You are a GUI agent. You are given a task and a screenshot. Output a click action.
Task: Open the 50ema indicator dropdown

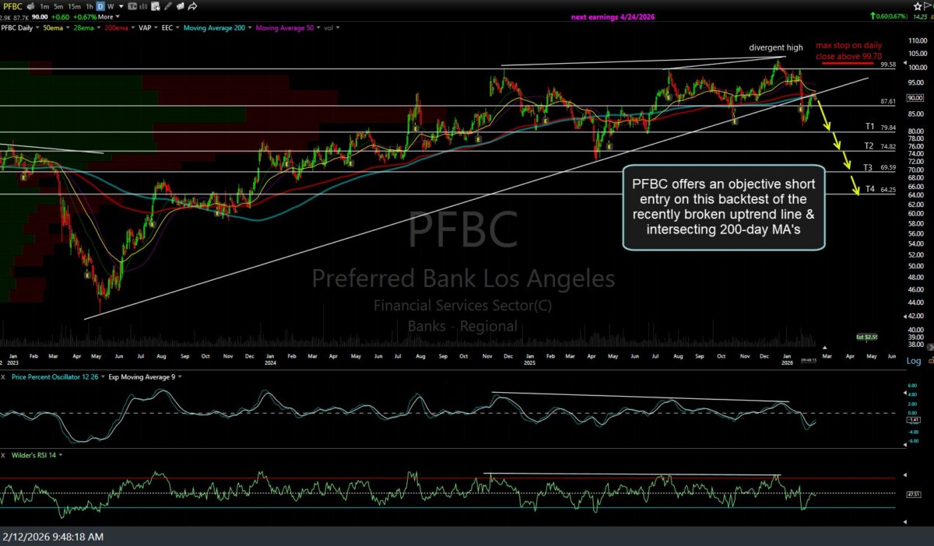[x=68, y=28]
